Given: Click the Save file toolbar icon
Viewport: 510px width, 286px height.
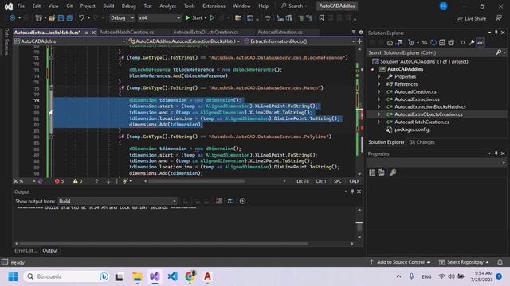Looking at the screenshot, I should point(61,18).
